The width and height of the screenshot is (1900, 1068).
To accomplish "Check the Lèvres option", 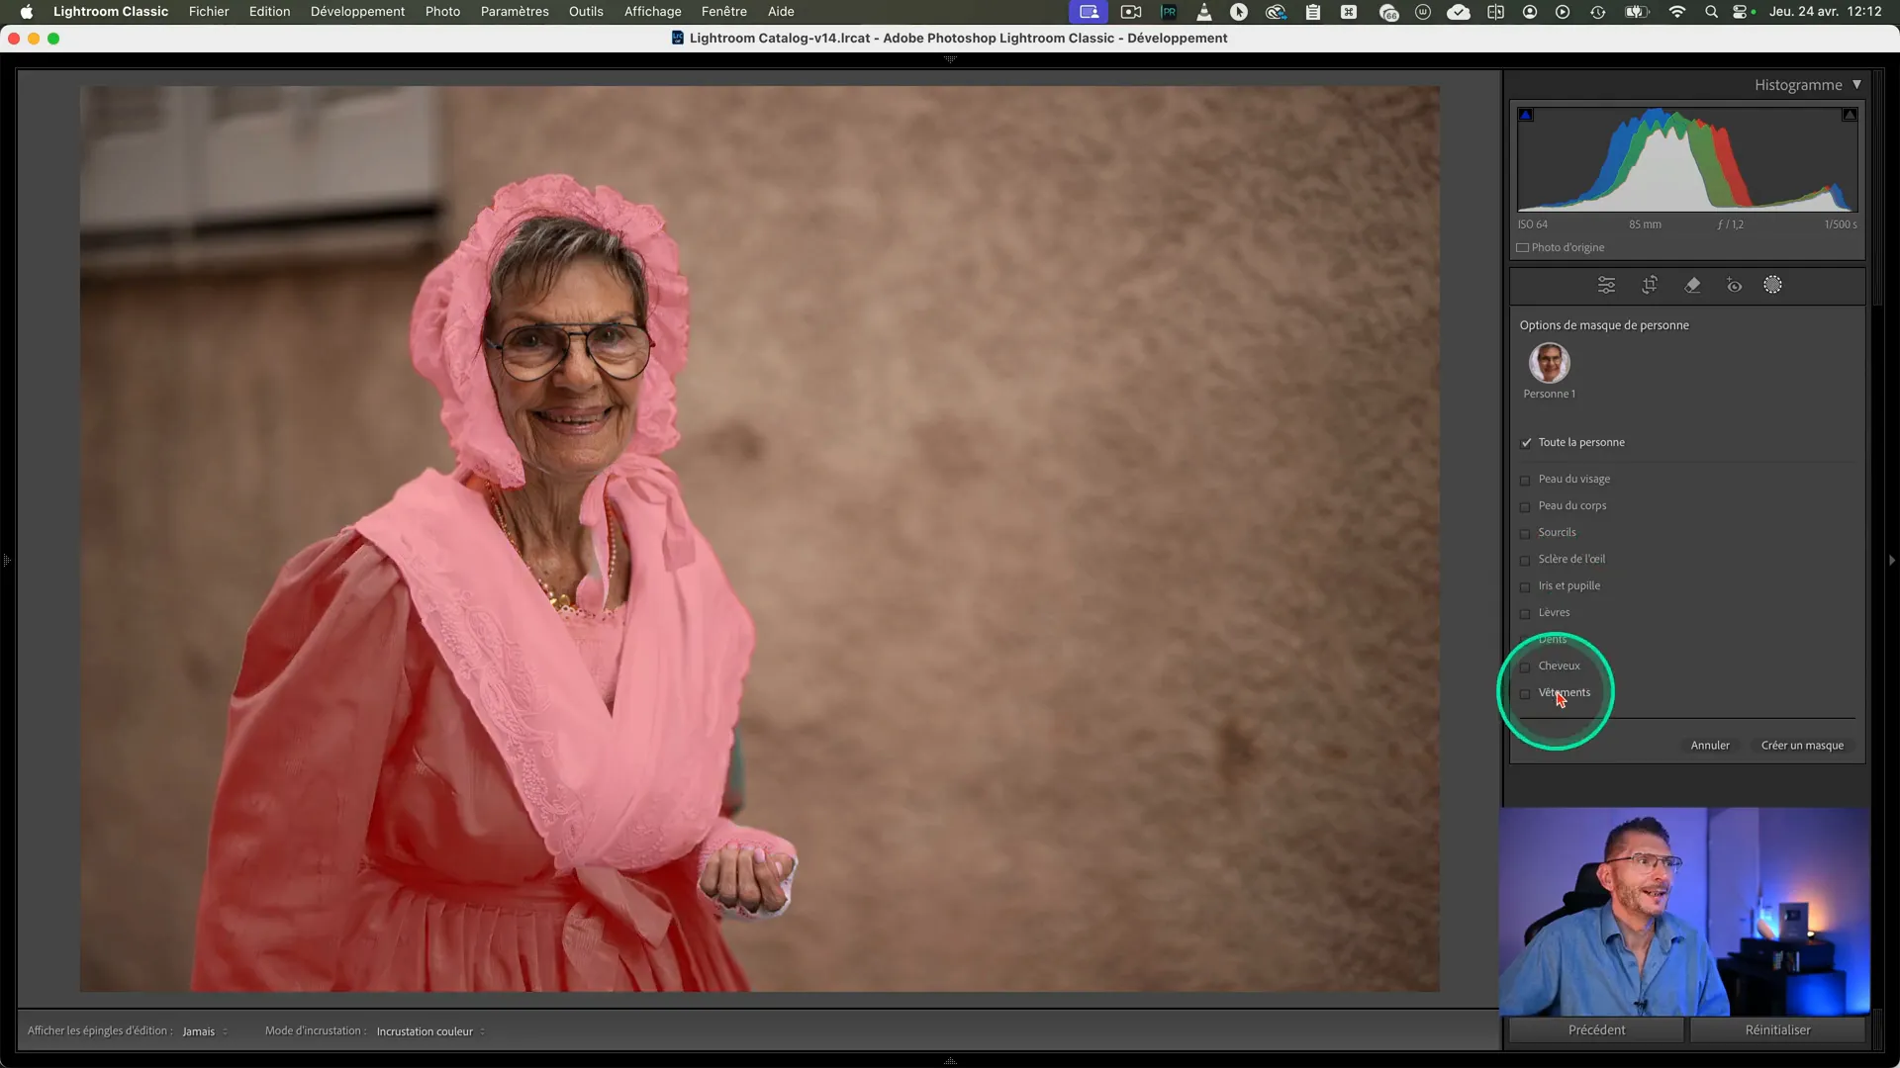I will coord(1525,613).
